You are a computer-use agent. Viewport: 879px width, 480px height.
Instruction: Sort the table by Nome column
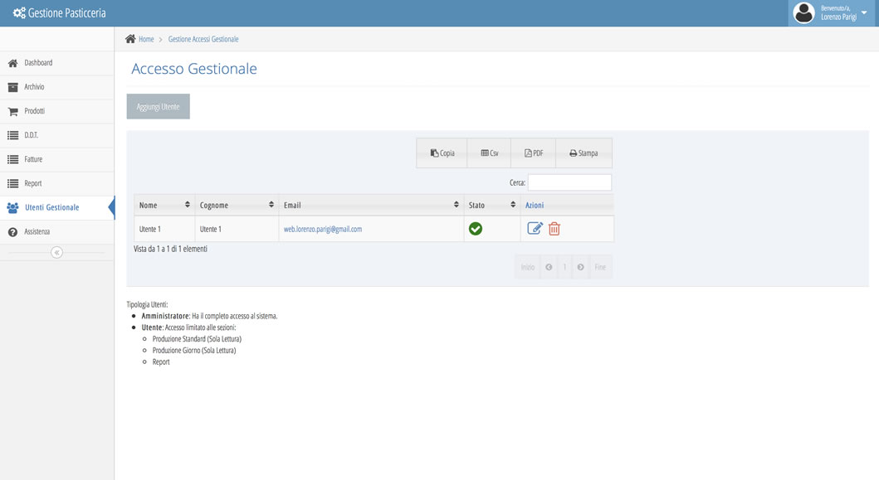tap(164, 205)
